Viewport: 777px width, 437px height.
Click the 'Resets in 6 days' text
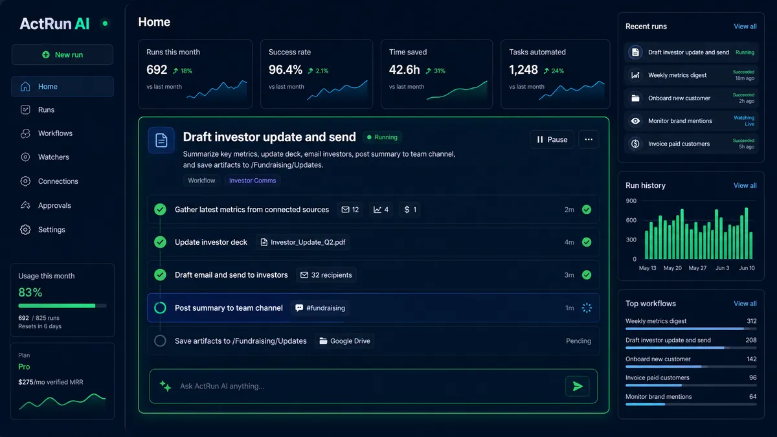point(39,326)
